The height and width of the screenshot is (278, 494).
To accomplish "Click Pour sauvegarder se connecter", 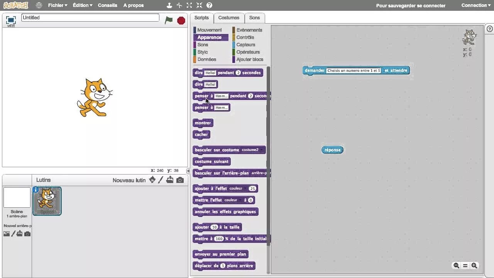I will tap(411, 6).
